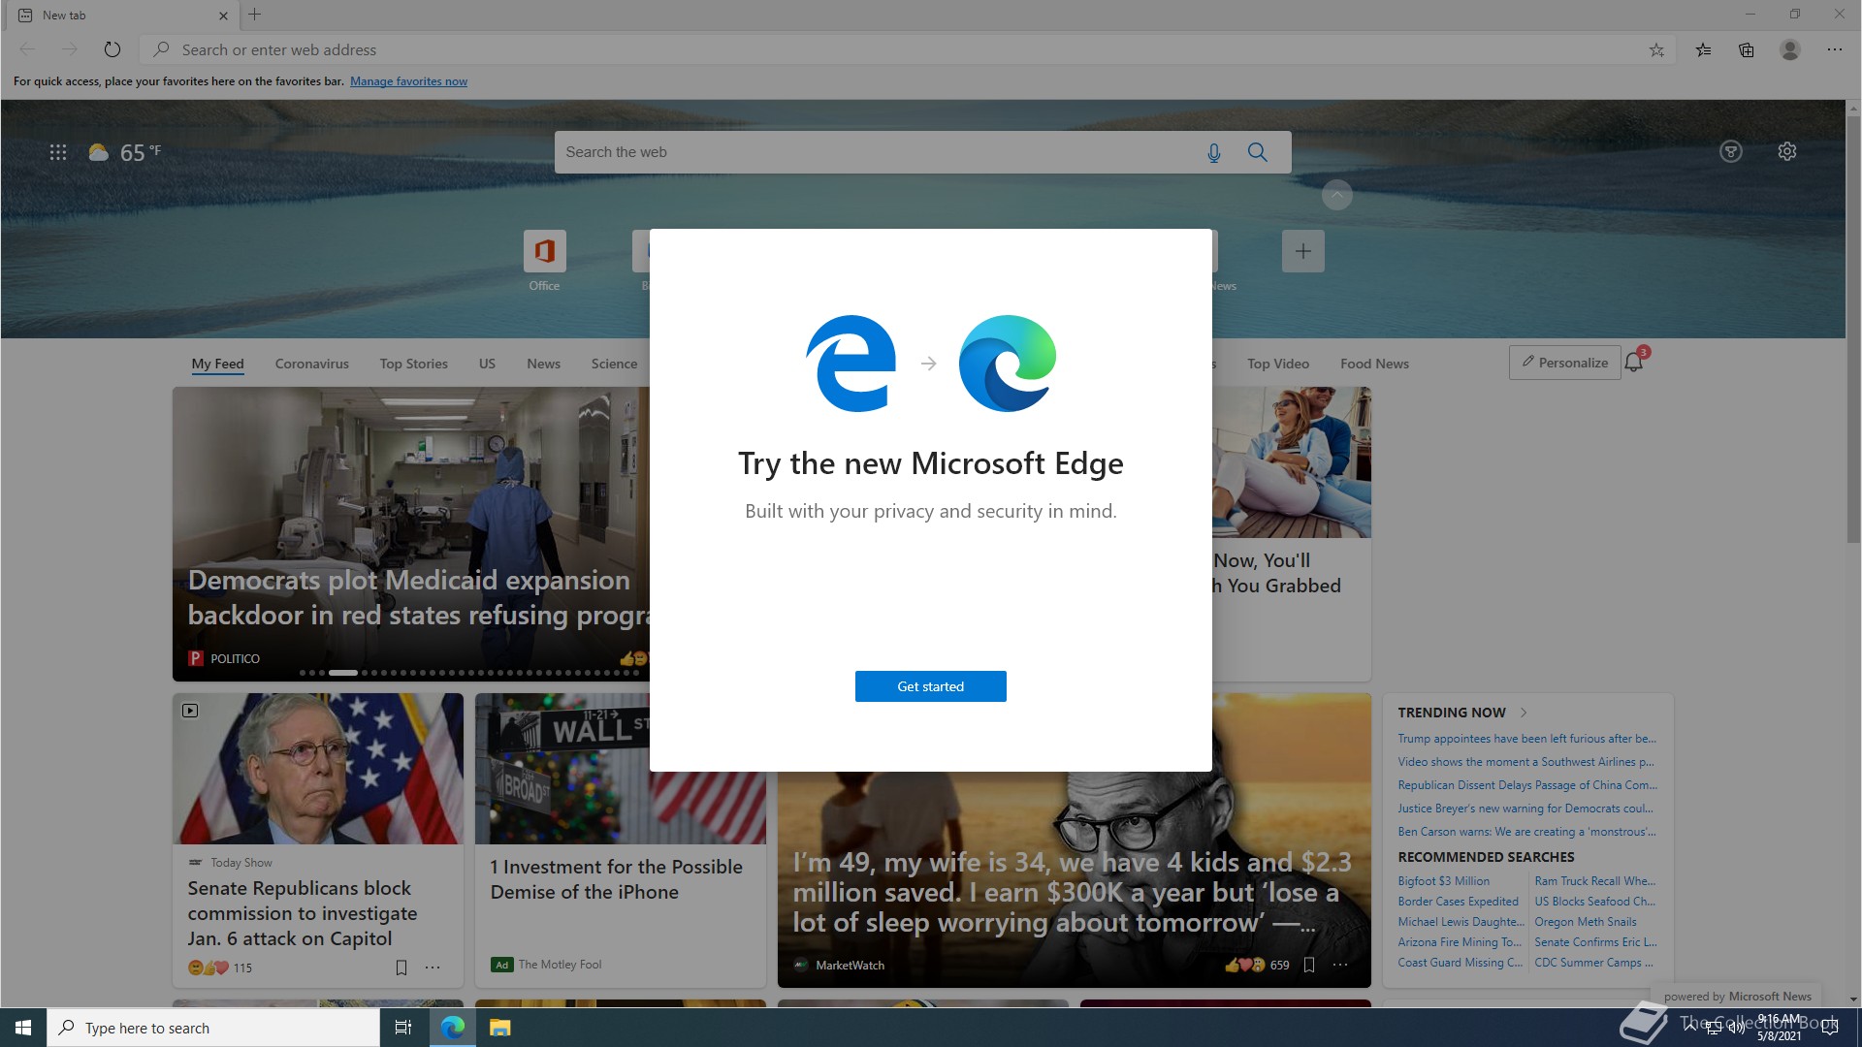The image size is (1862, 1047).
Task: Open I'm 49 MarketWatch story
Action: click(1072, 892)
